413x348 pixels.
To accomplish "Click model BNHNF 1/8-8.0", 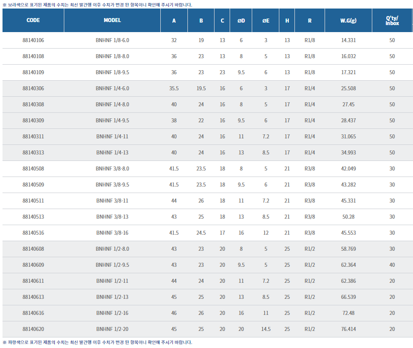I will [112, 56].
